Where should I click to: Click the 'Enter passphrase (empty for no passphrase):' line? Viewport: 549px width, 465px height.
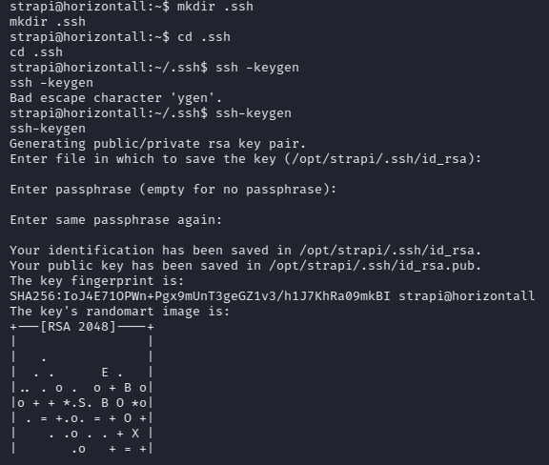pyautogui.click(x=173, y=190)
